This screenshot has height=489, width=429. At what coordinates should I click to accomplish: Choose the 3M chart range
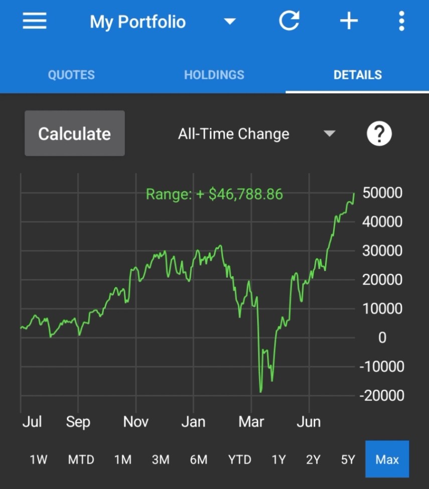click(x=161, y=459)
